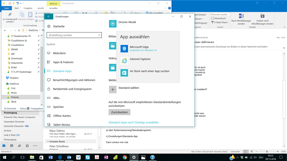The height and width of the screenshot is (161, 287).
Task: Collapse the Outlook ribbon arrow
Action: 284,27
